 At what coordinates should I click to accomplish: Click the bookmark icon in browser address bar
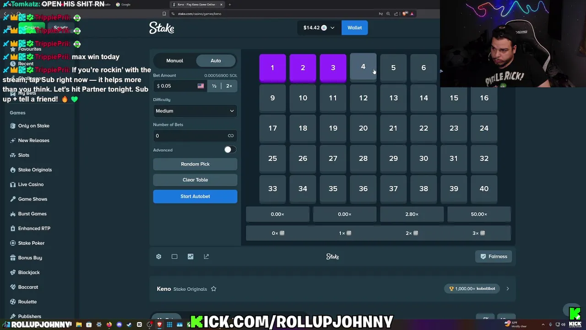(164, 14)
